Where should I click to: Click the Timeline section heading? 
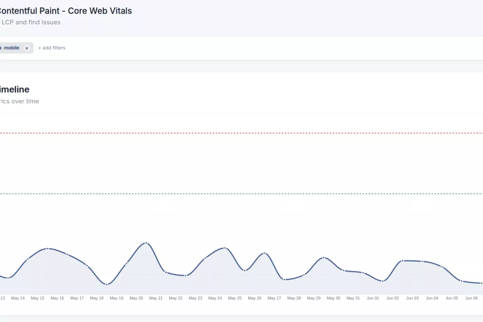coord(14,89)
